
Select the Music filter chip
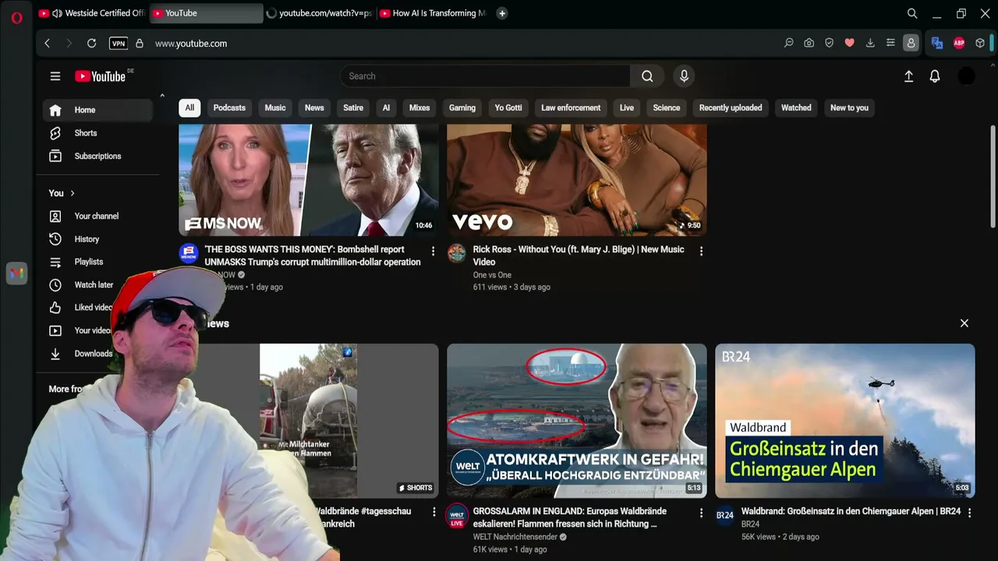pos(275,108)
